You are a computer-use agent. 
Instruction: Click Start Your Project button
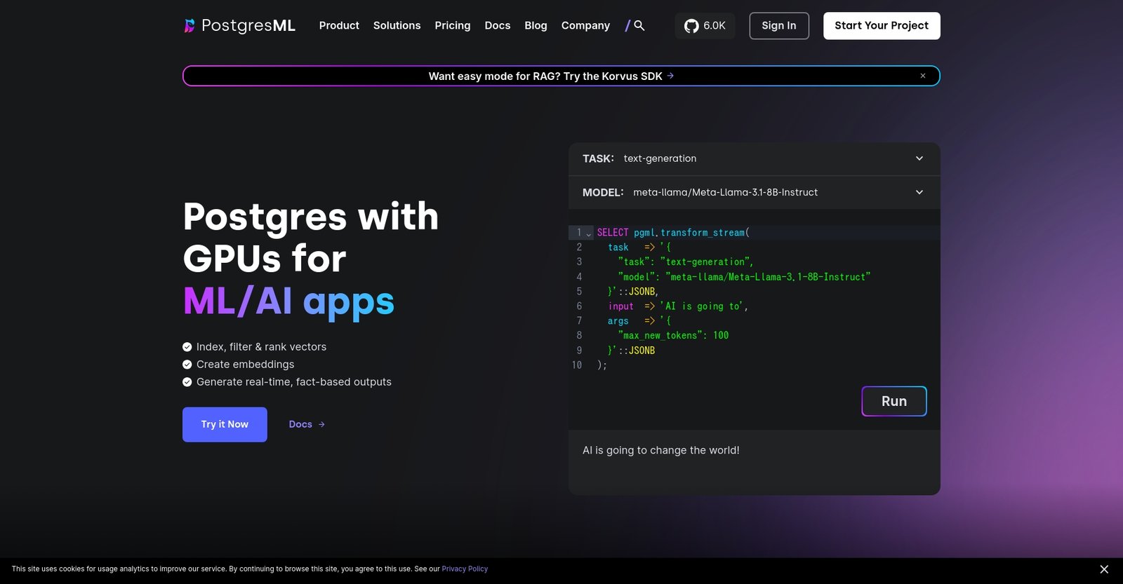(881, 26)
